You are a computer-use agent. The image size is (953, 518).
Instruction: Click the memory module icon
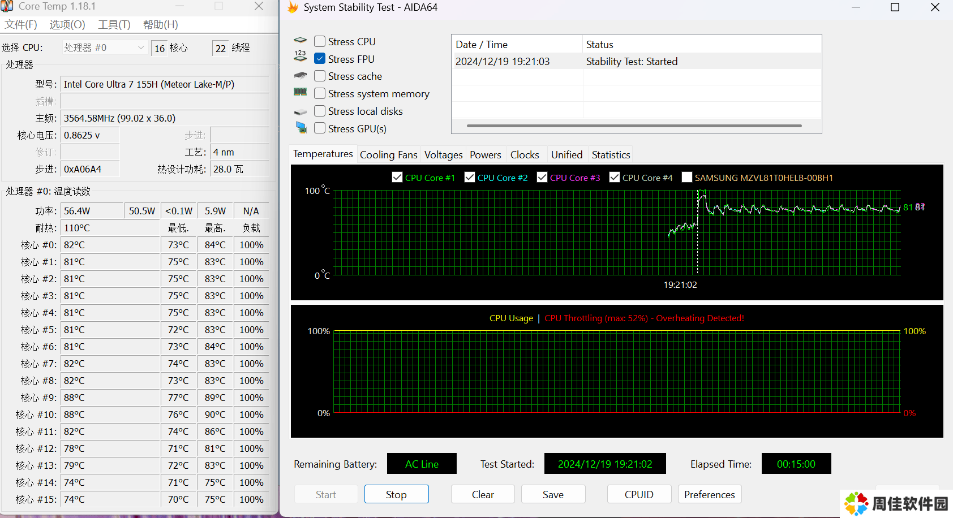point(300,92)
